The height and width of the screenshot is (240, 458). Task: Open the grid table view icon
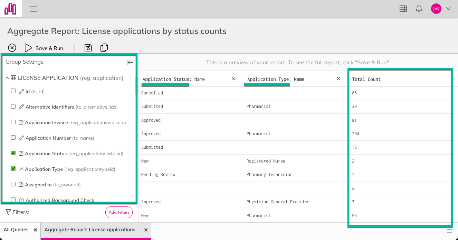click(x=403, y=9)
